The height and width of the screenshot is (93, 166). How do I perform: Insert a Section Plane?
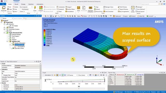pos(70,9)
